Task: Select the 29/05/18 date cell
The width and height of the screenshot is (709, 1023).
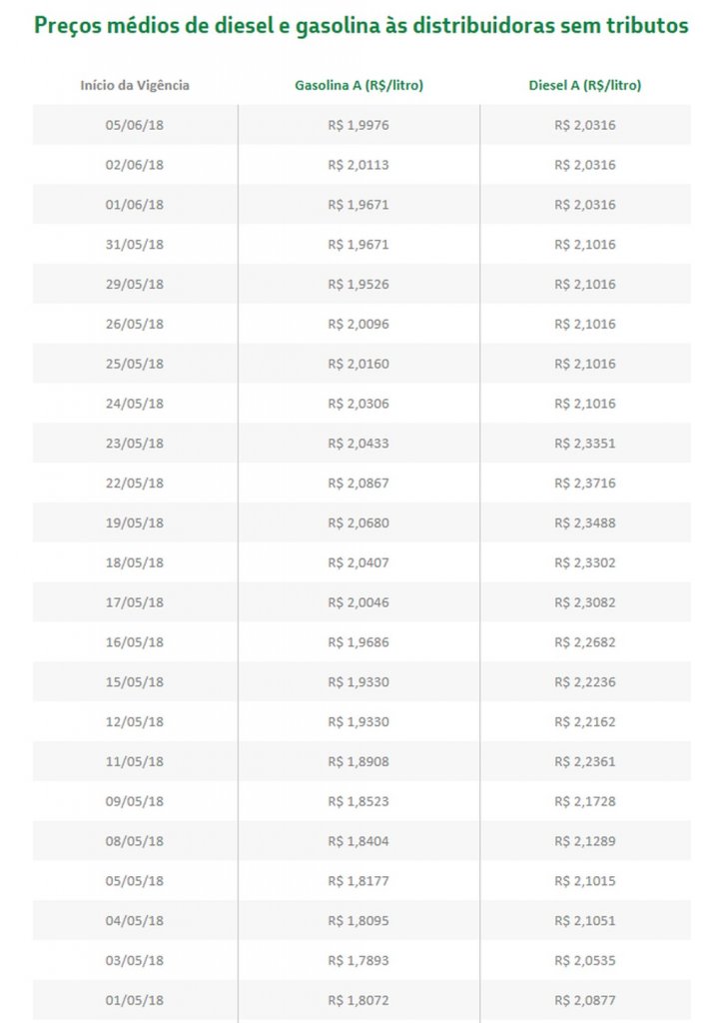Action: point(135,285)
